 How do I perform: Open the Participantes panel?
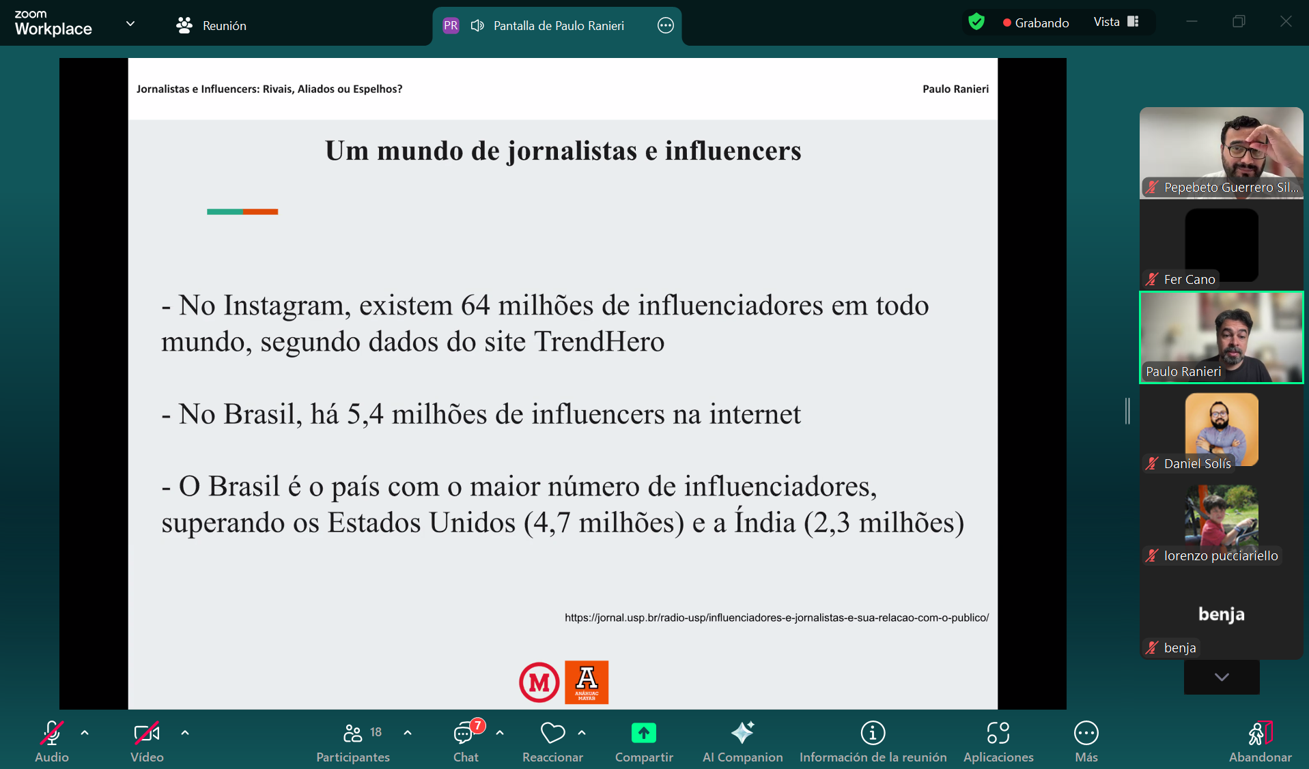[353, 741]
